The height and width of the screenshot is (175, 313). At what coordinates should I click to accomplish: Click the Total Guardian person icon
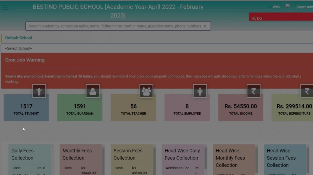click(x=93, y=91)
